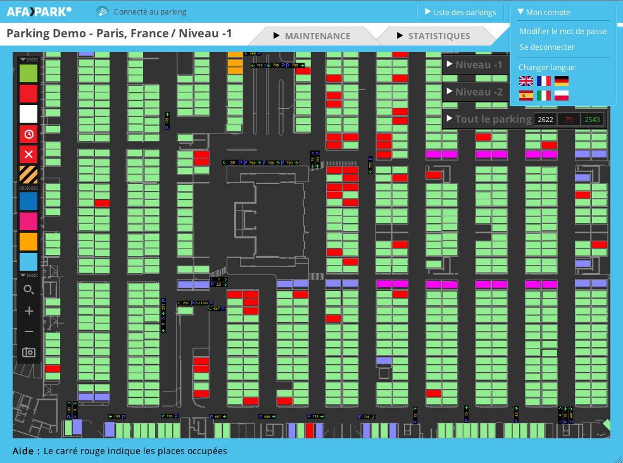Select the magnifier search tool
Viewport: 623px width, 463px height.
click(x=28, y=290)
